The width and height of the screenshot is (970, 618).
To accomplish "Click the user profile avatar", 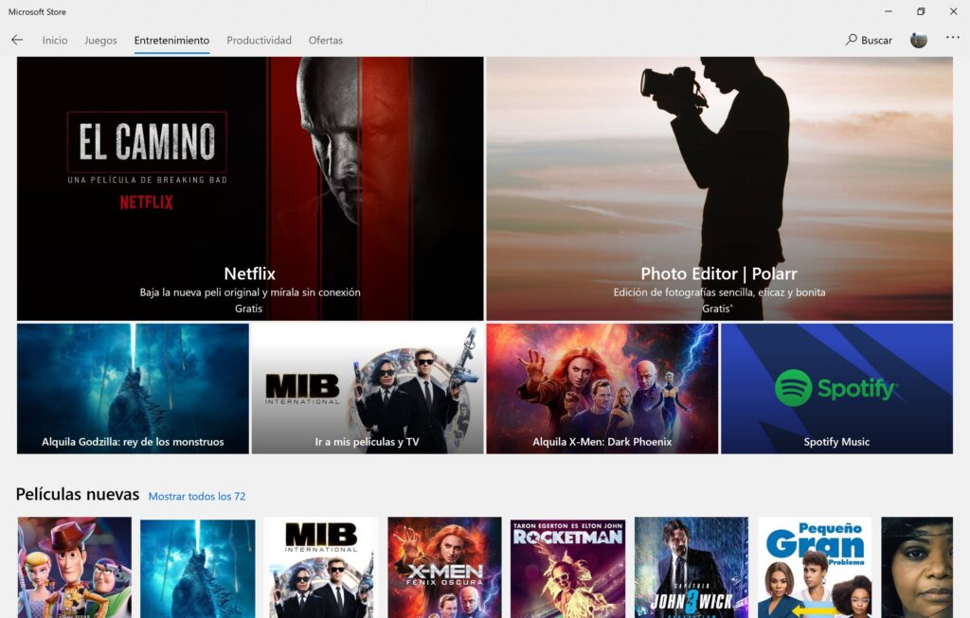I will 918,40.
